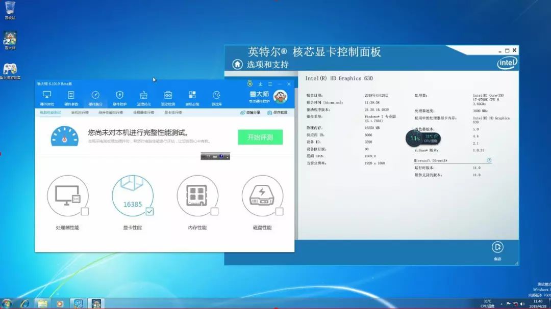Click the medal icon in Ludashi title bar
This screenshot has height=309, width=551.
pyautogui.click(x=250, y=83)
